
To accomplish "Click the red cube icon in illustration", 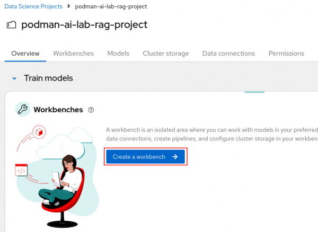I will tap(38, 130).
